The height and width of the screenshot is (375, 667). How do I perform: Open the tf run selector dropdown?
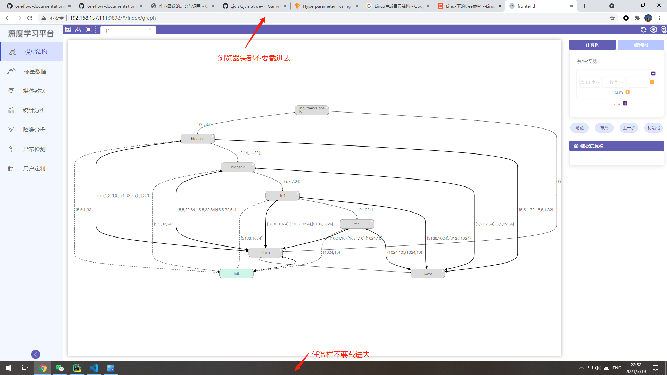tap(128, 31)
